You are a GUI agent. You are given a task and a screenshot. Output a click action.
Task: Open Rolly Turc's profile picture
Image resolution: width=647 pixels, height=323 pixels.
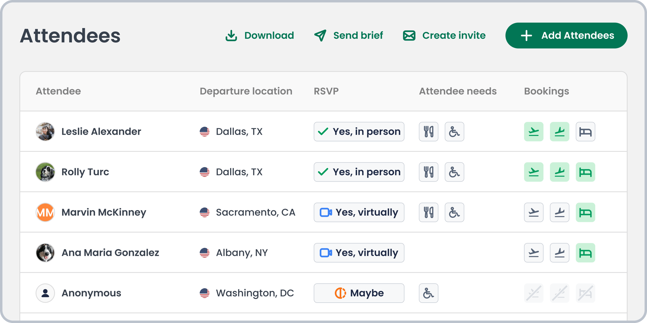pyautogui.click(x=45, y=172)
